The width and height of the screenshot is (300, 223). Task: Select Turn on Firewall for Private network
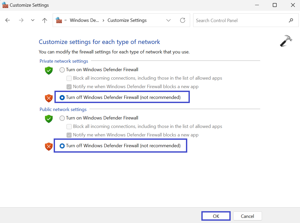[62, 70]
